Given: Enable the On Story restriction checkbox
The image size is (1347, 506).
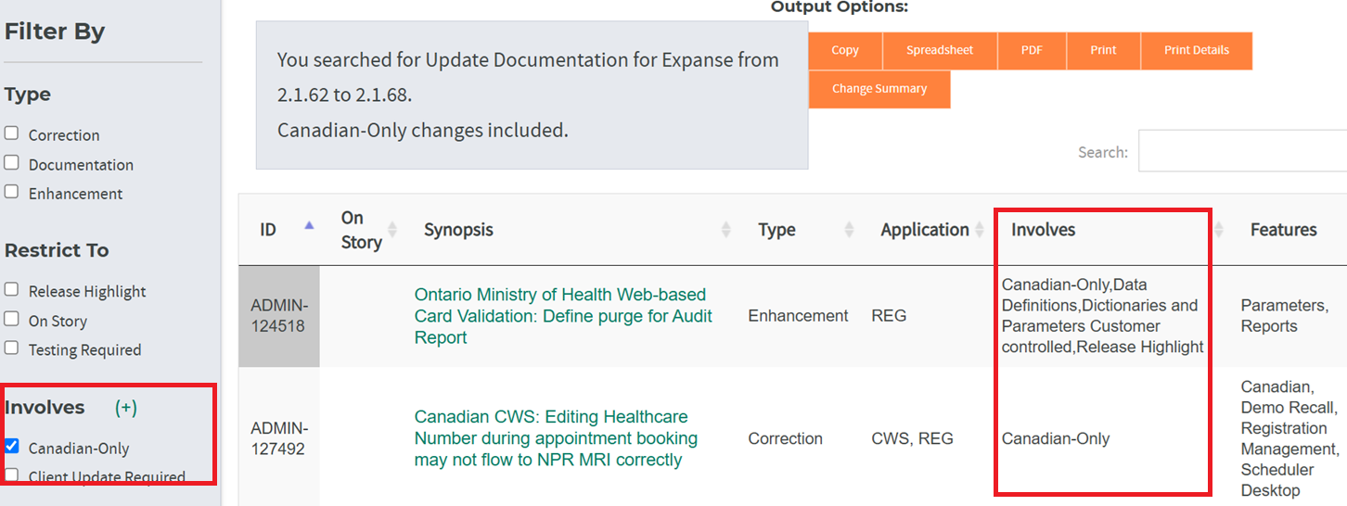Looking at the screenshot, I should pyautogui.click(x=11, y=319).
